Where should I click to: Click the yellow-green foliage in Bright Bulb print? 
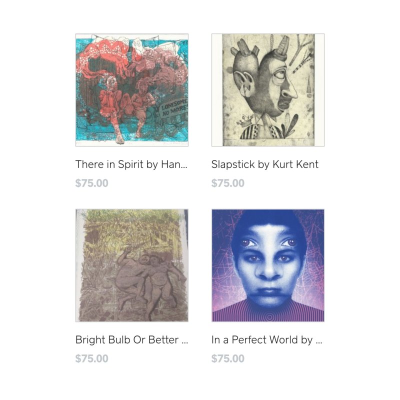point(132,224)
